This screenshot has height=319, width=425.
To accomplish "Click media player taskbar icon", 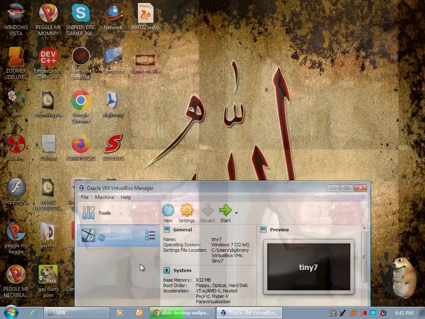I will 120,313.
